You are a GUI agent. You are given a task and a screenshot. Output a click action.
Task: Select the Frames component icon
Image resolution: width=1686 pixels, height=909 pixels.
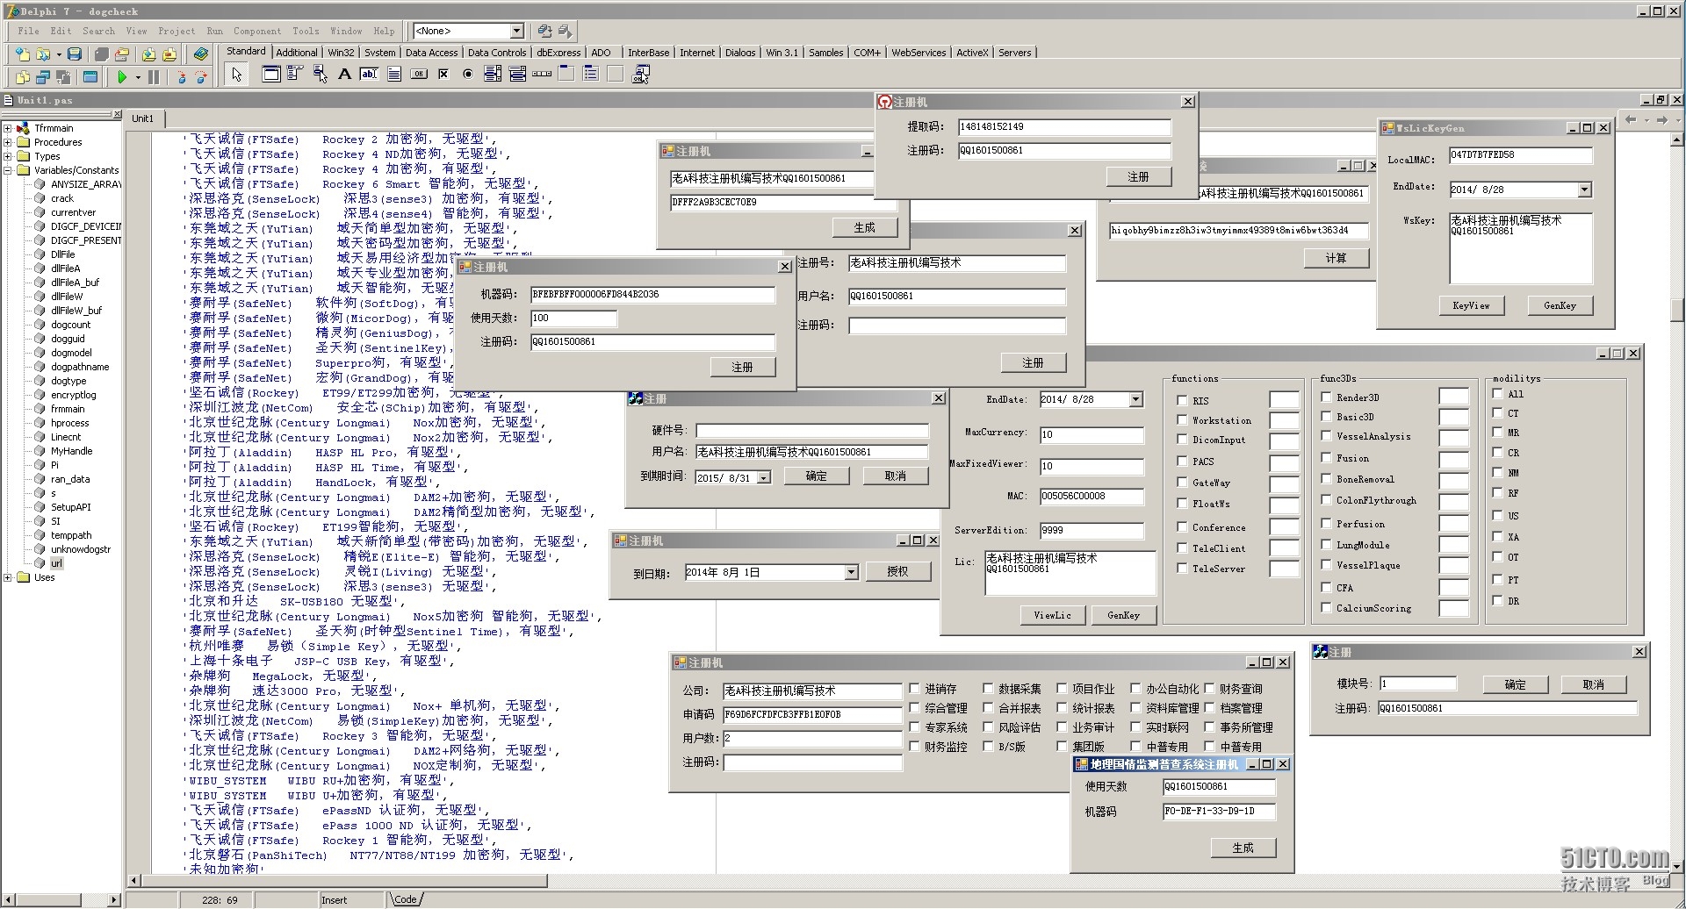tap(271, 75)
